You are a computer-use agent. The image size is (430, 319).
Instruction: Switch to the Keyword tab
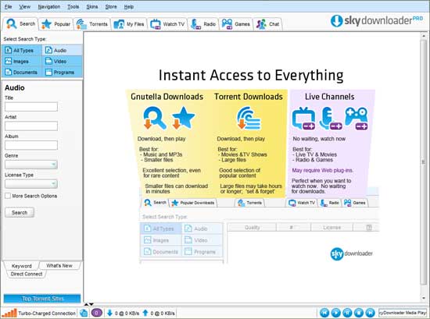[21, 266]
